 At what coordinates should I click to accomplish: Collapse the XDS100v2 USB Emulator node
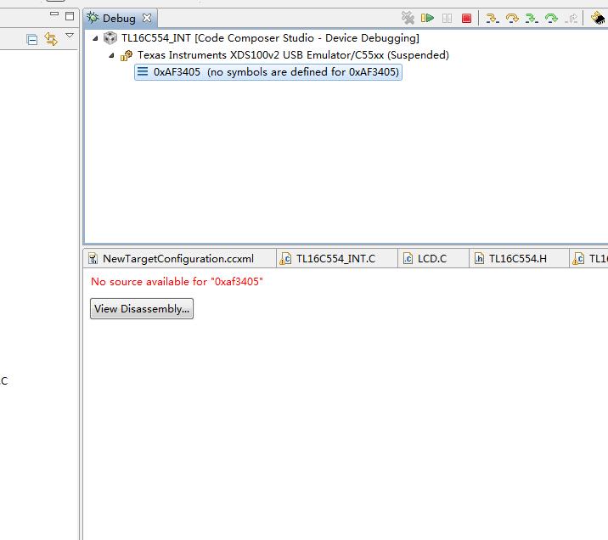pyautogui.click(x=111, y=55)
